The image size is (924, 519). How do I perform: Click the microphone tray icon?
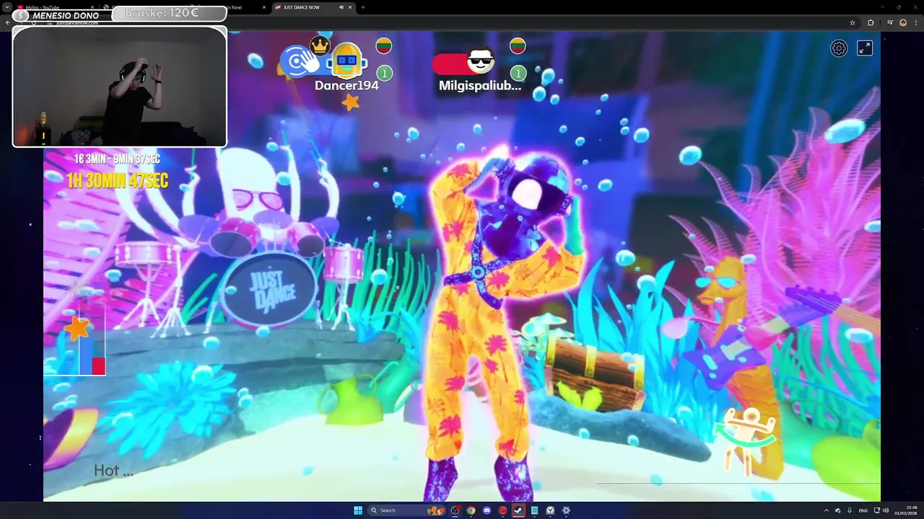tap(850, 510)
